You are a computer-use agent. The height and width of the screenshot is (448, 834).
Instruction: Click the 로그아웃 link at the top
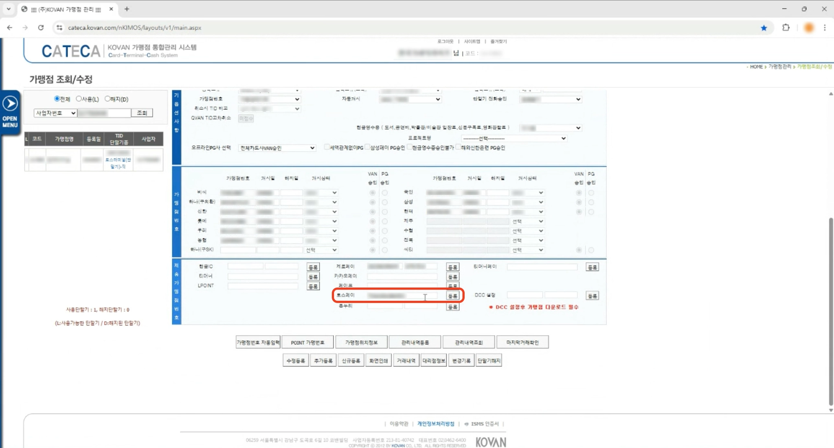pyautogui.click(x=445, y=41)
